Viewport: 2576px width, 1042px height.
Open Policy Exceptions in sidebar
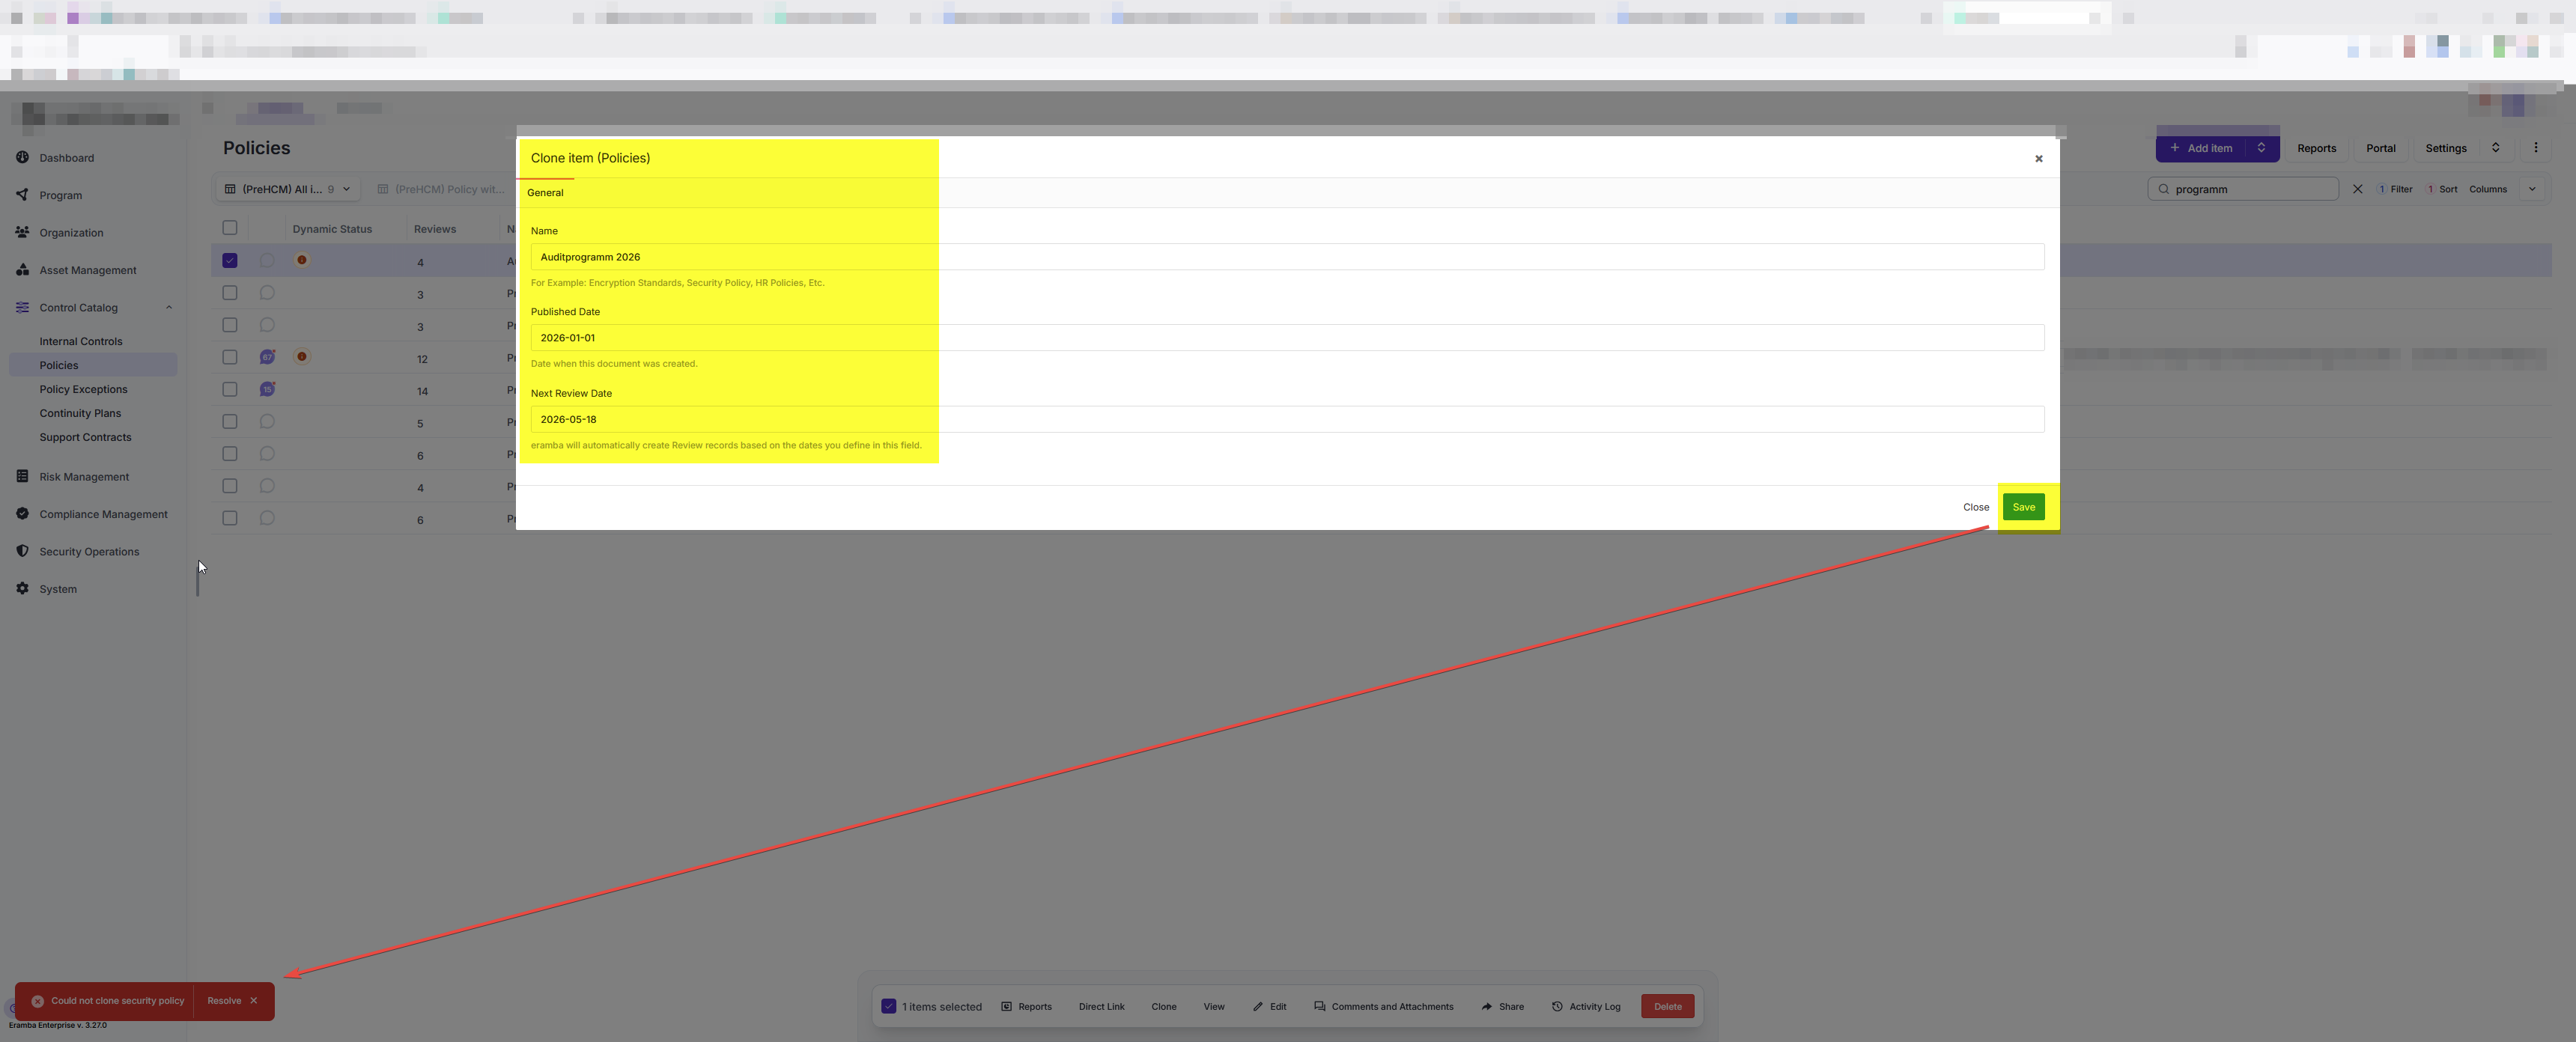[x=83, y=389]
